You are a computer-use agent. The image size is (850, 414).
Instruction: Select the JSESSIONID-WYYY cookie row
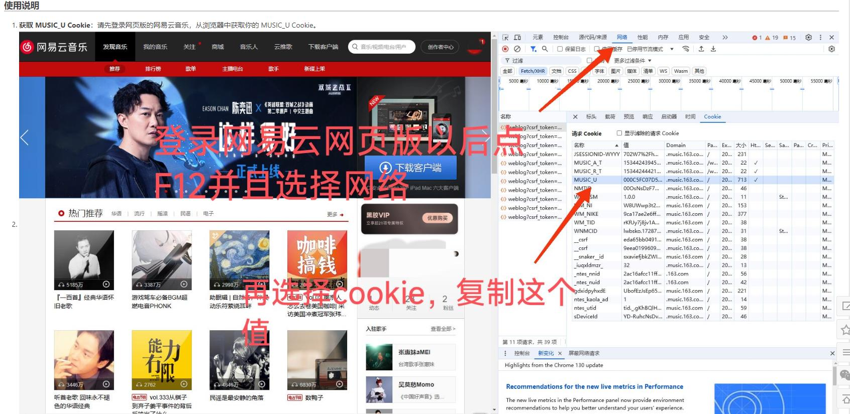pos(703,154)
